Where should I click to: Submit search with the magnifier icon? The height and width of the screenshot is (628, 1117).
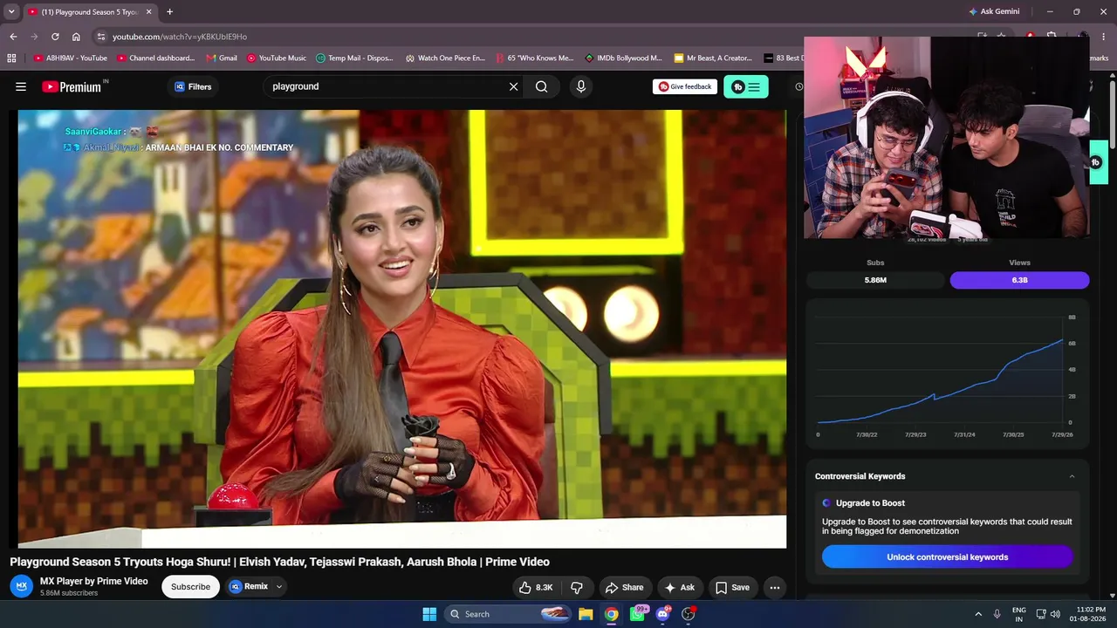tap(542, 86)
